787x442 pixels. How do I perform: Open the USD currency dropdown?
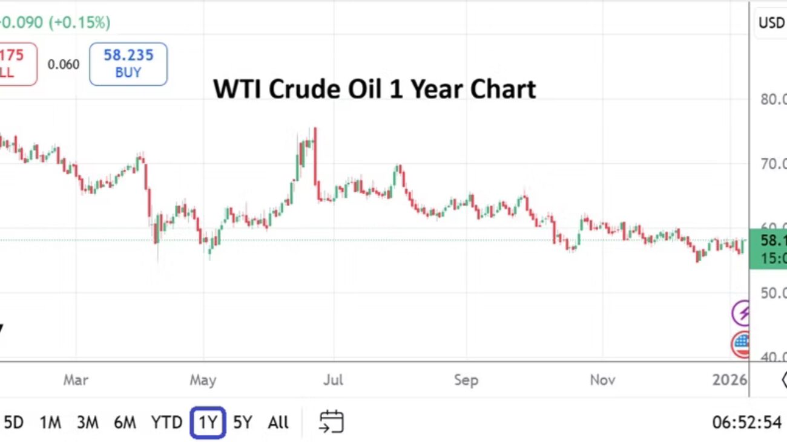point(772,23)
